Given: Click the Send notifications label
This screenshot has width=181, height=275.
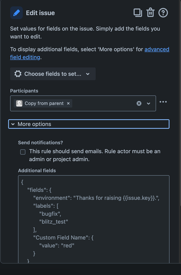Looking at the screenshot, I should click(x=40, y=143).
